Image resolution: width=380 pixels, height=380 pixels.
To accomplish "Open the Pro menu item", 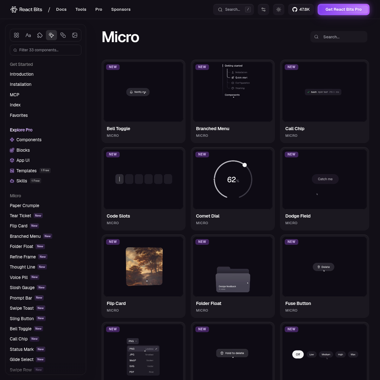I will pyautogui.click(x=99, y=9).
